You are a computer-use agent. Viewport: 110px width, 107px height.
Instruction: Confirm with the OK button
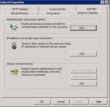[x=42, y=102]
